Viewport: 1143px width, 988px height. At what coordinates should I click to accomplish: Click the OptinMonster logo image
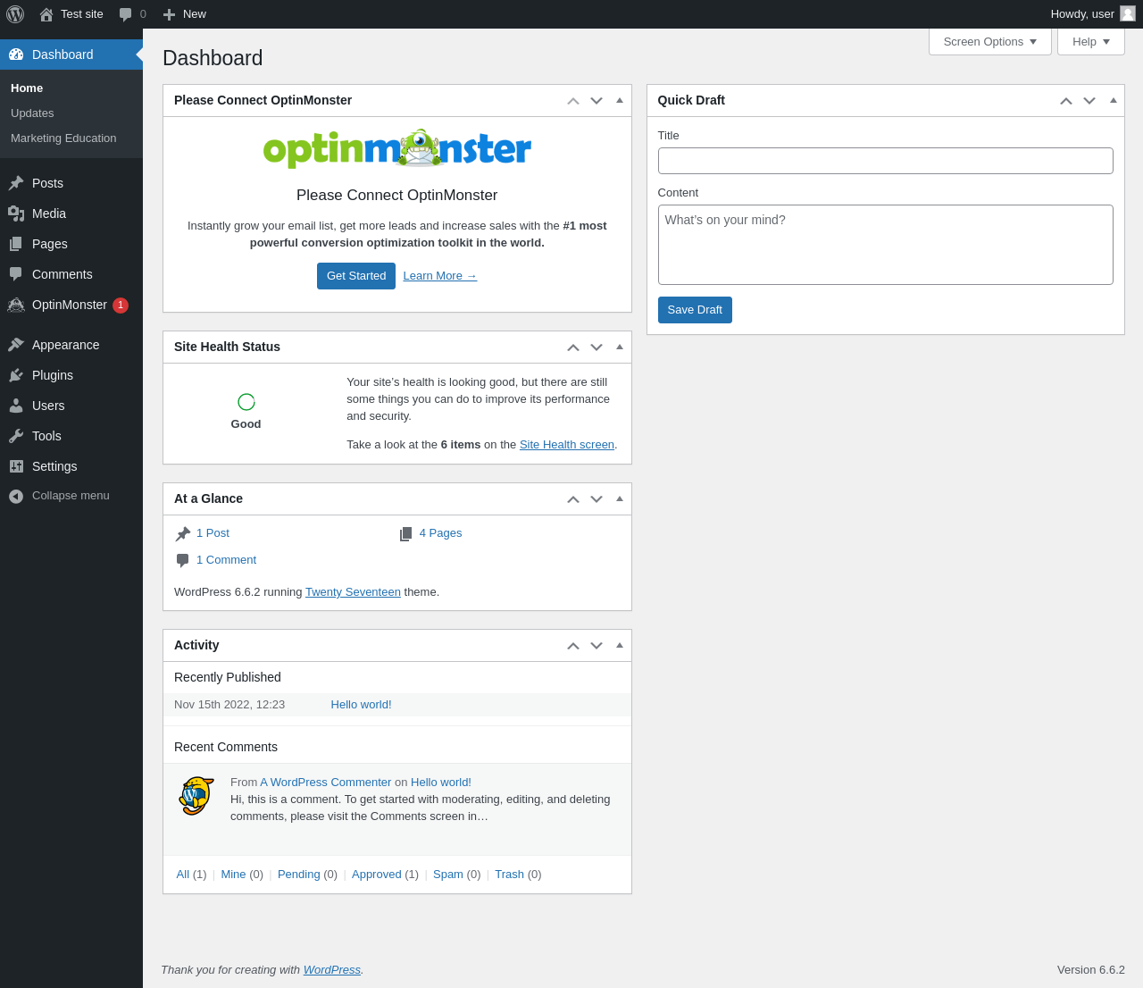point(397,148)
